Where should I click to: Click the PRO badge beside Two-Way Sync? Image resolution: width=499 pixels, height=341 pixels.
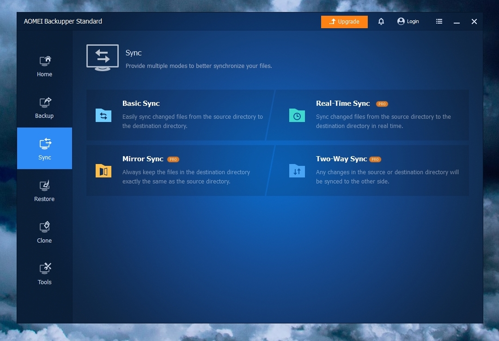tap(375, 159)
